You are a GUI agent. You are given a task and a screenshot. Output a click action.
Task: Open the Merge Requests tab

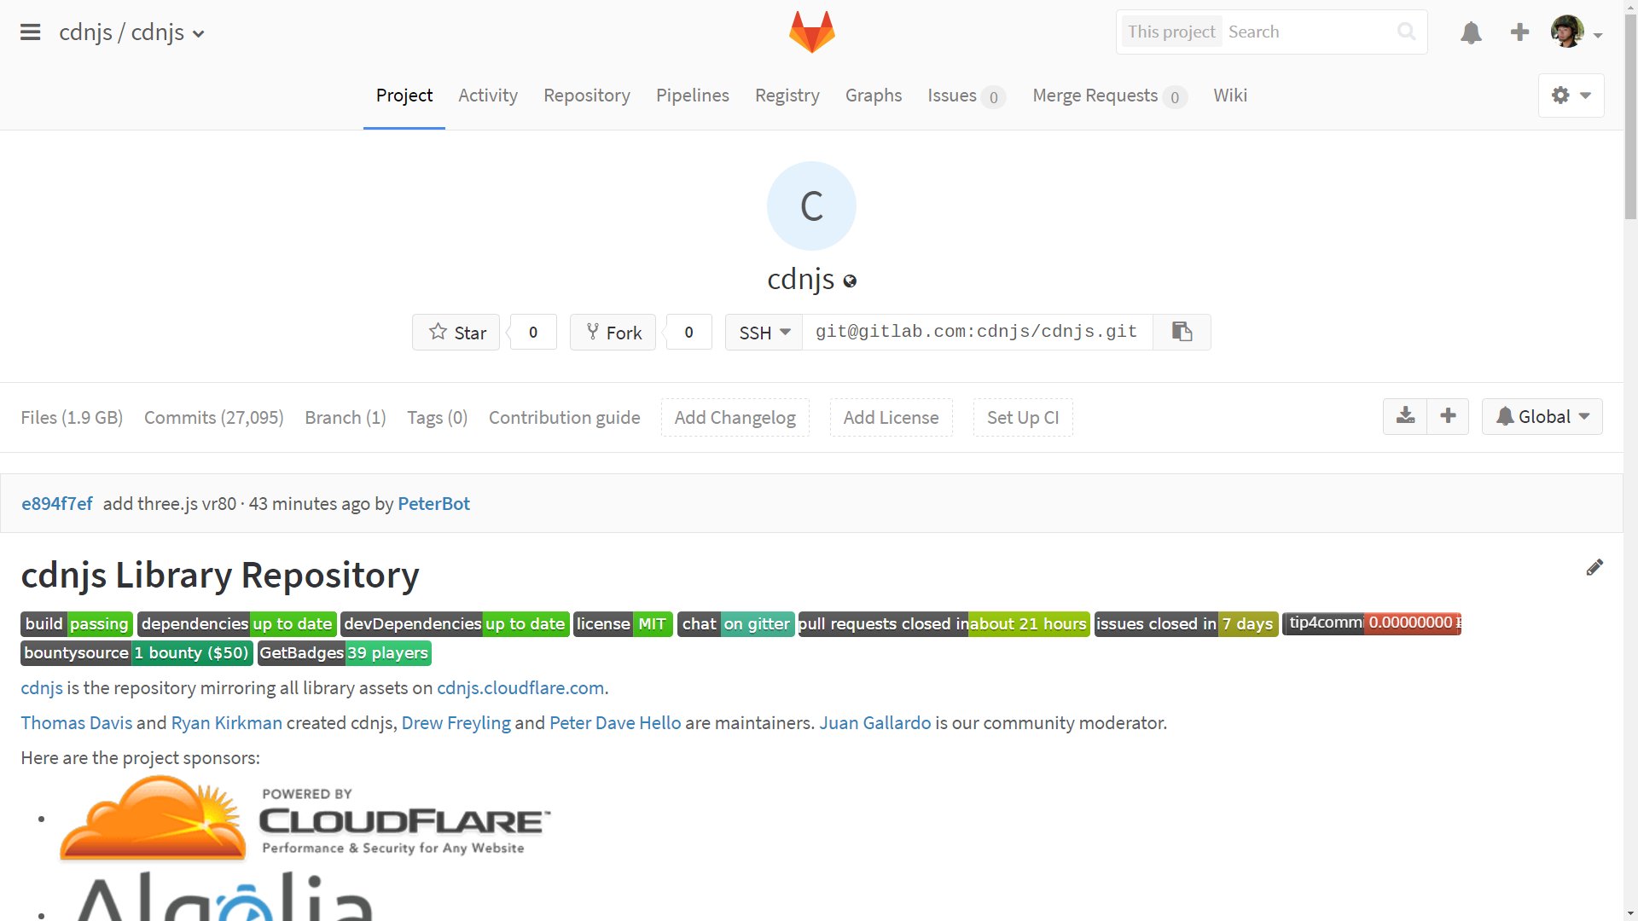tap(1109, 96)
